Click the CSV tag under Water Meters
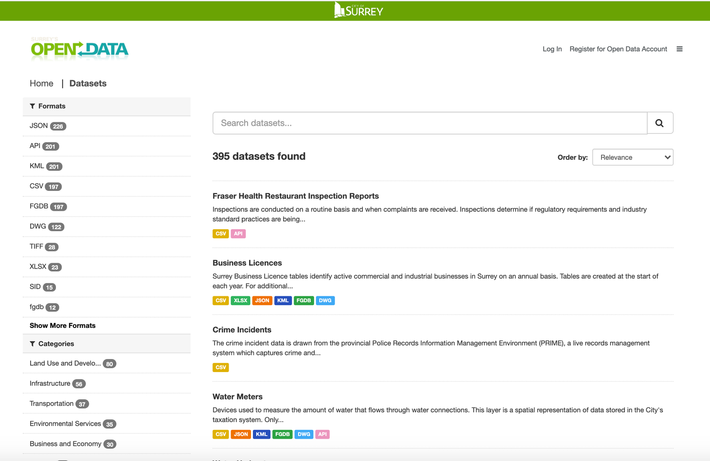Image resolution: width=710 pixels, height=461 pixels. point(220,434)
